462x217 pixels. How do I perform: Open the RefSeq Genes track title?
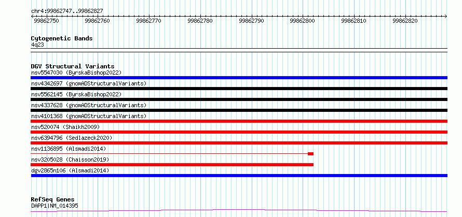pos(52,200)
